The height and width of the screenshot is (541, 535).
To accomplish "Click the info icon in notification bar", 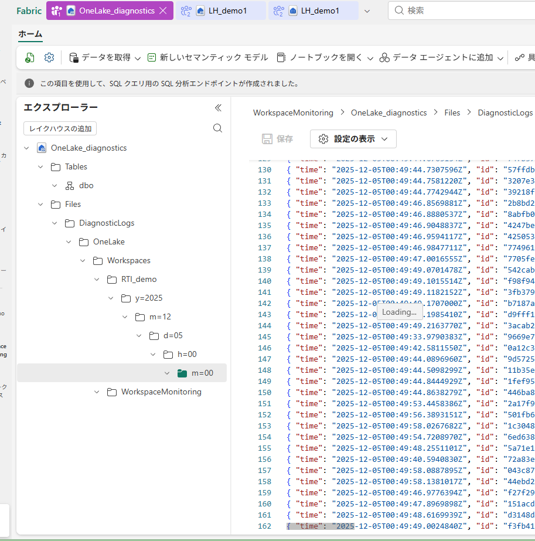I will pyautogui.click(x=29, y=83).
